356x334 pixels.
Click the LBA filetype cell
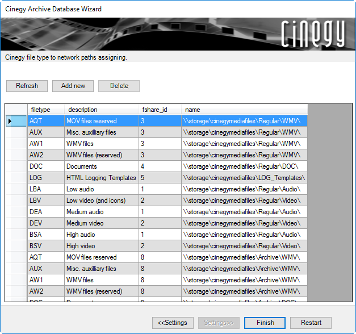pos(46,189)
